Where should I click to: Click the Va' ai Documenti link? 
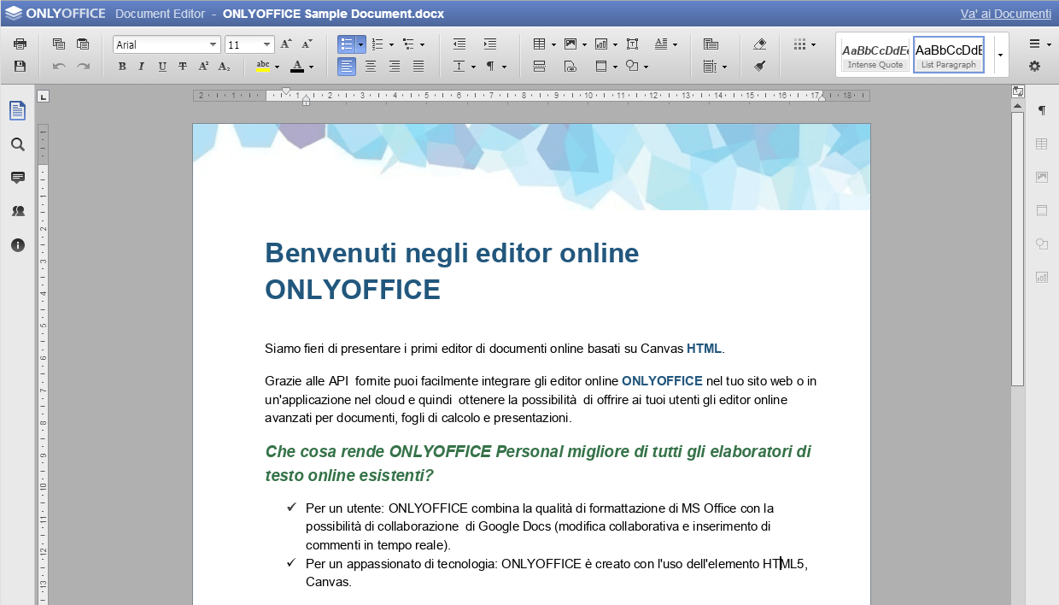coord(1006,14)
